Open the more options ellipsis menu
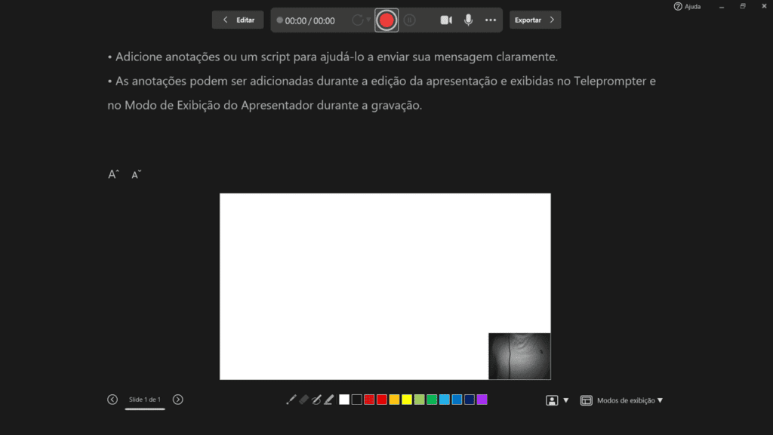The image size is (773, 435). (x=491, y=20)
